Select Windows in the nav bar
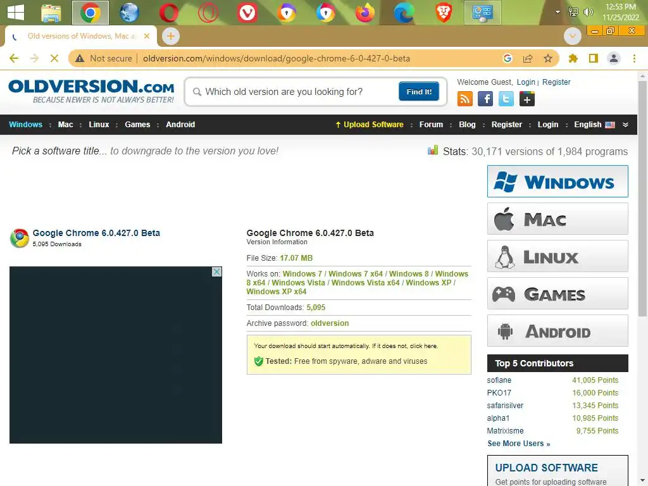The image size is (648, 486). pos(25,125)
